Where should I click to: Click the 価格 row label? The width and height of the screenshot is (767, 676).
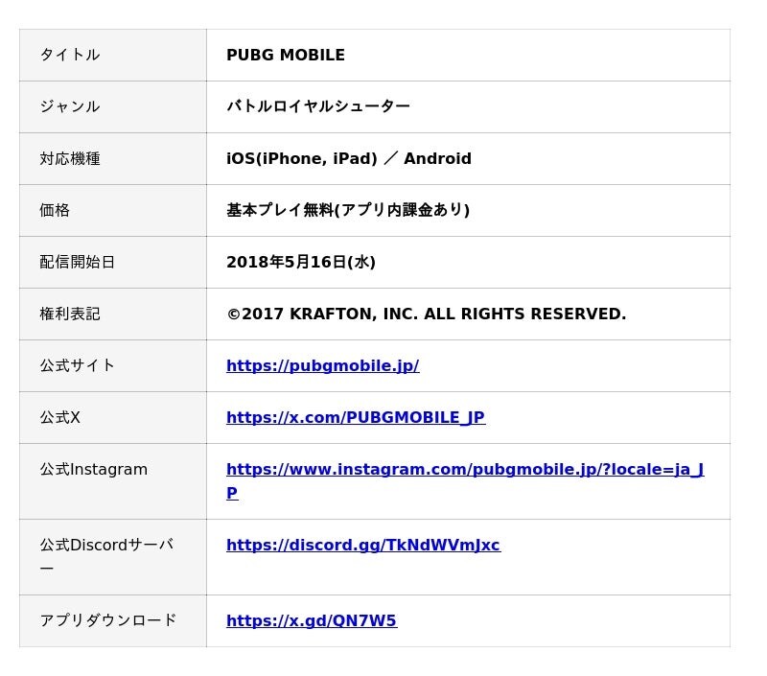point(55,210)
